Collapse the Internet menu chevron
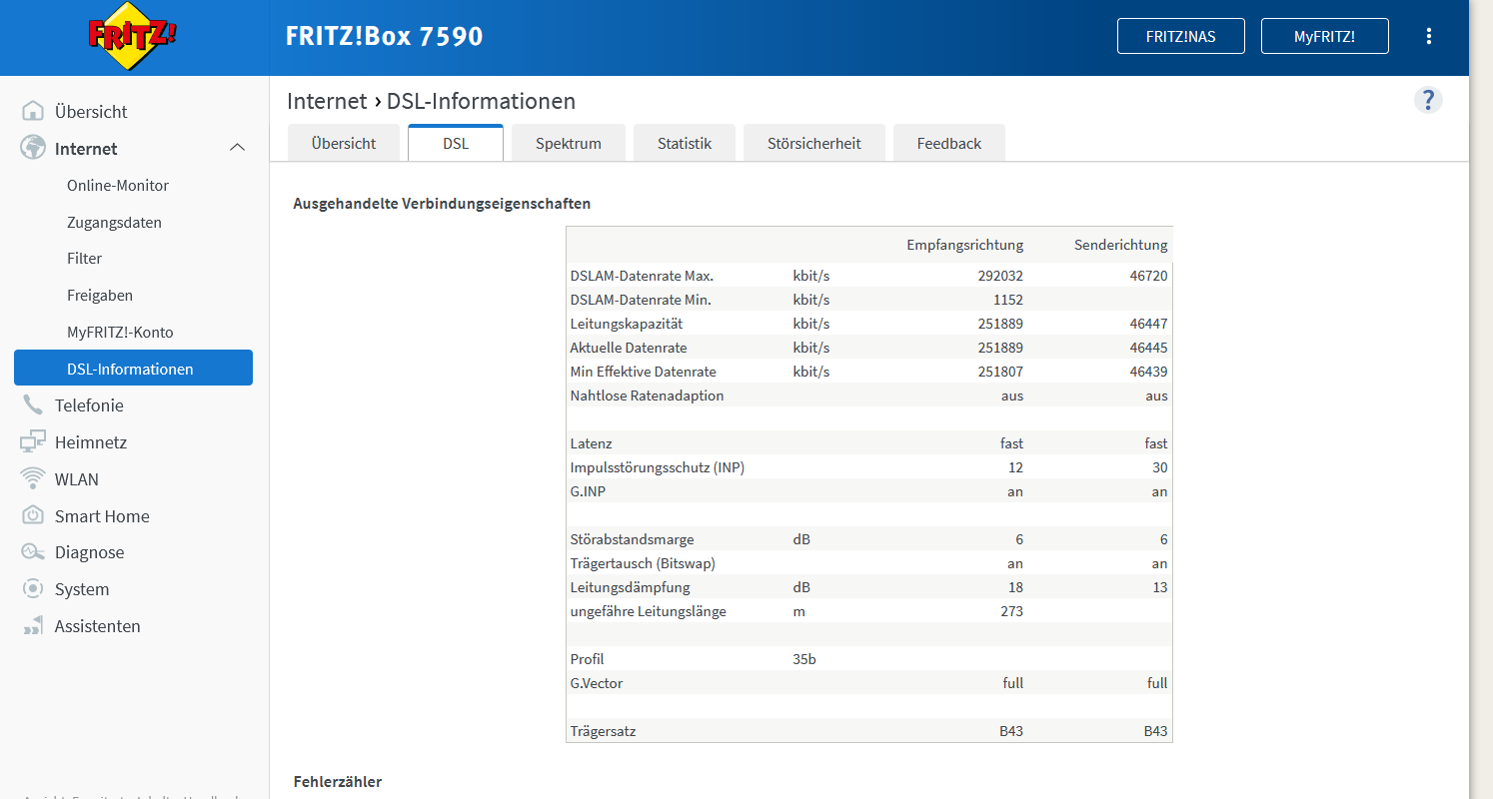The width and height of the screenshot is (1493, 799). point(237,148)
